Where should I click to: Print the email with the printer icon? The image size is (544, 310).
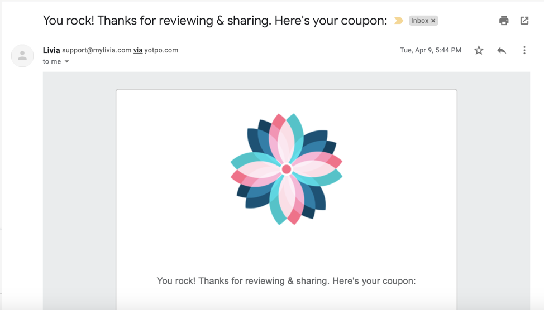(504, 21)
